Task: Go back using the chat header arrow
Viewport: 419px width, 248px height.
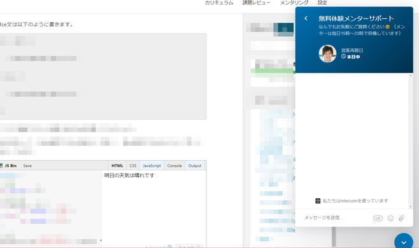Action: point(306,18)
